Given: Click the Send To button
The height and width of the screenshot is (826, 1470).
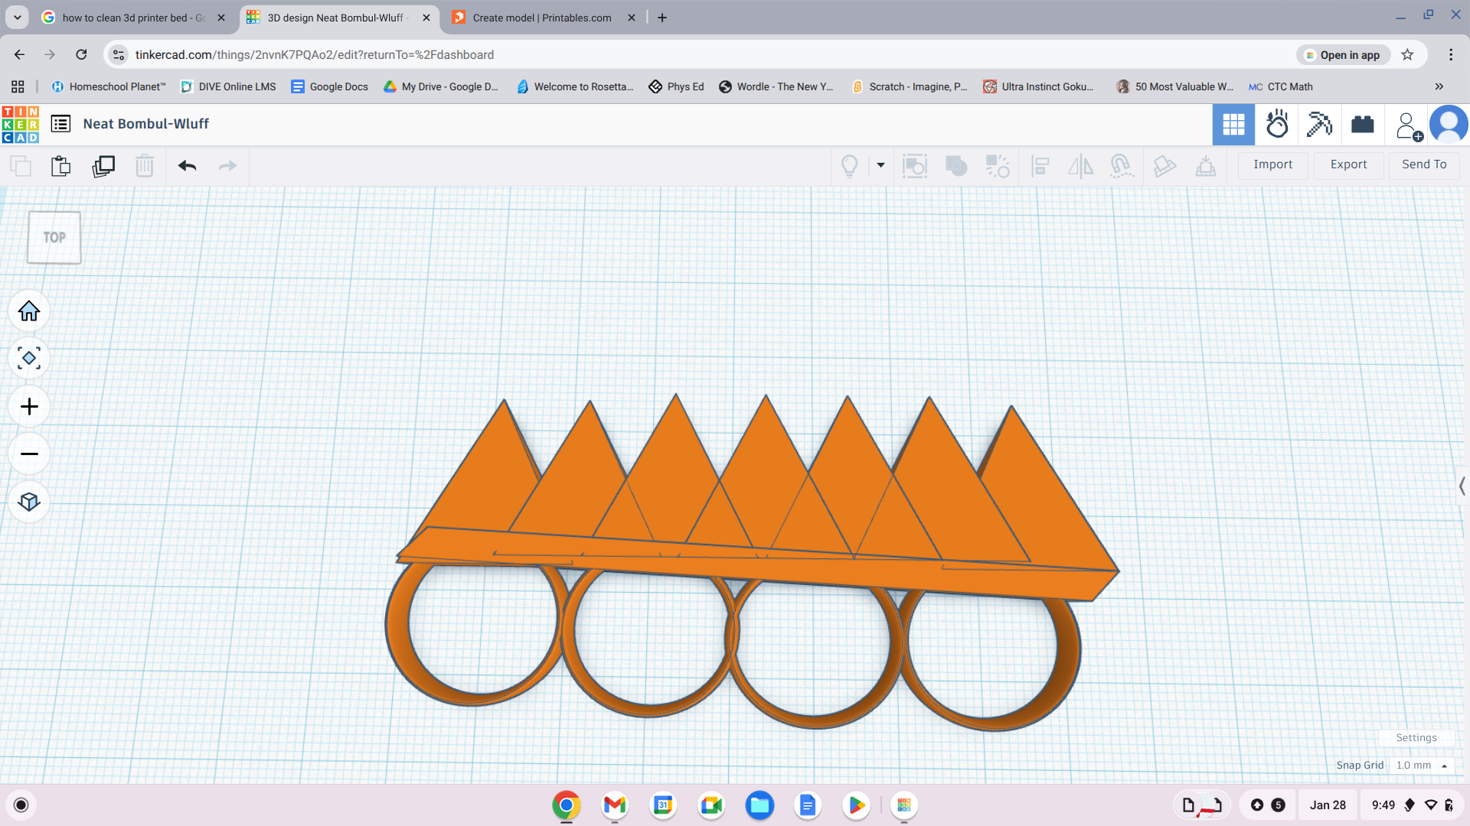Looking at the screenshot, I should click(1424, 164).
